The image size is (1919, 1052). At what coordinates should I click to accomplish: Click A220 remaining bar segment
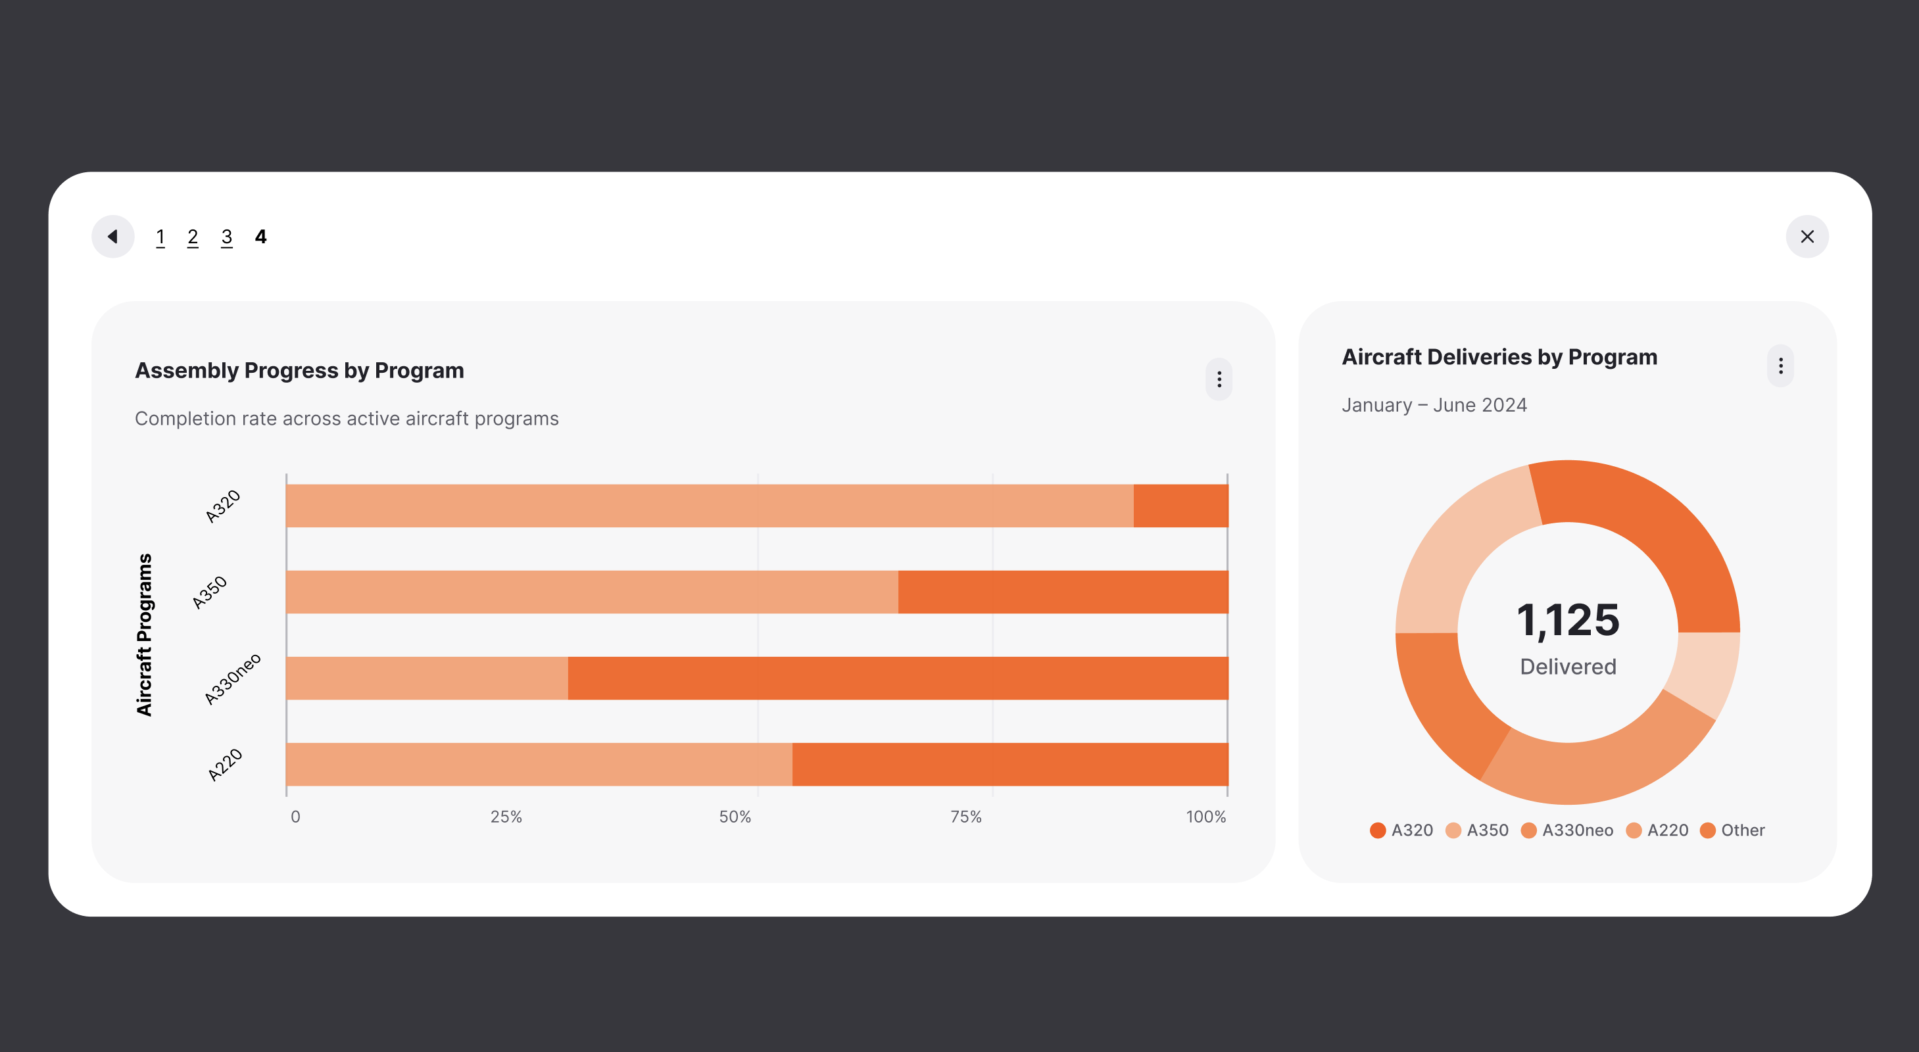(x=1009, y=763)
